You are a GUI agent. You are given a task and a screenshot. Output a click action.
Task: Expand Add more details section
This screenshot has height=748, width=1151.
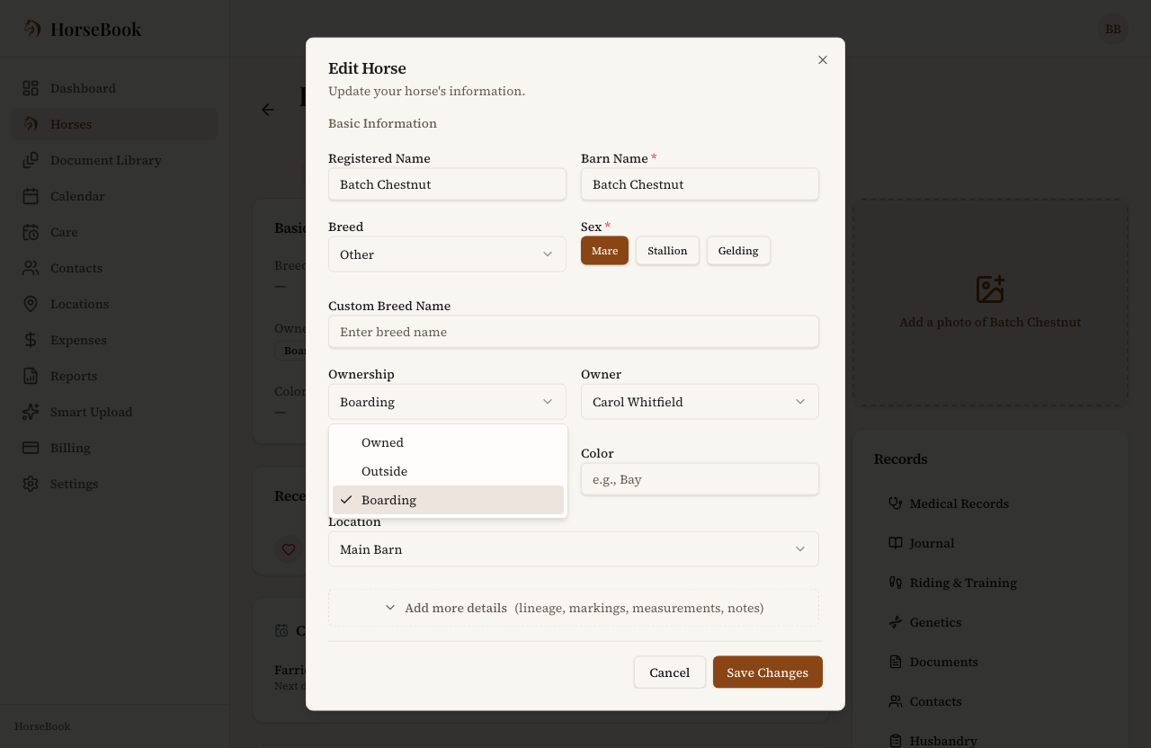coord(574,608)
